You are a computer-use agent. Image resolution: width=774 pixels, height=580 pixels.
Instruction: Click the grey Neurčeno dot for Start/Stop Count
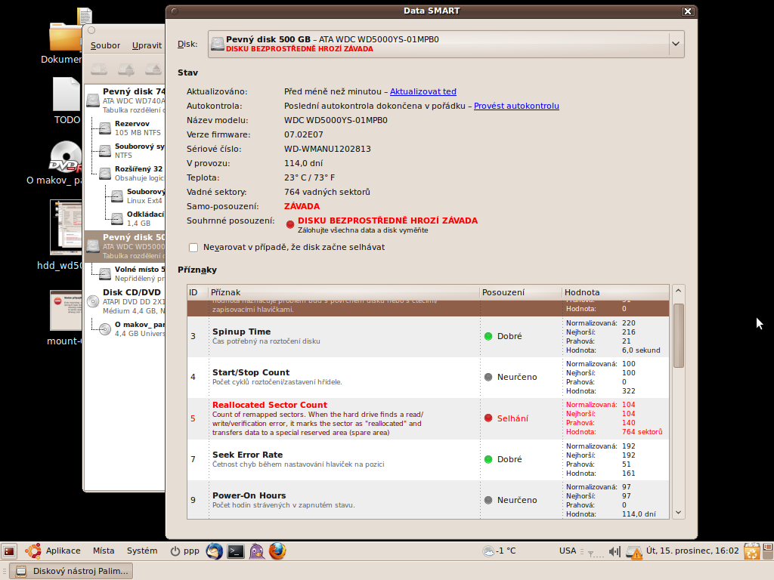point(488,378)
